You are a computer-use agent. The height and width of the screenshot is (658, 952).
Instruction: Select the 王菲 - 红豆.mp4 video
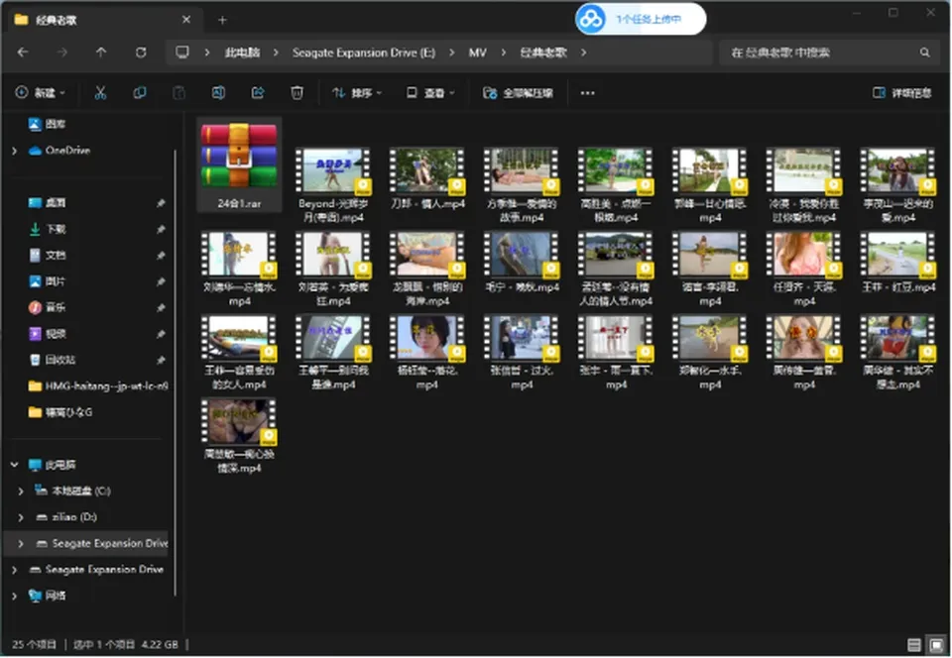[898, 262]
